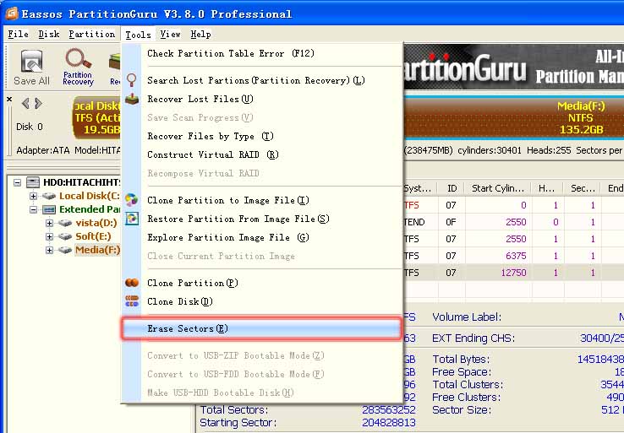
Task: Click the HD0 hard disk icon in tree
Action: coord(33,182)
